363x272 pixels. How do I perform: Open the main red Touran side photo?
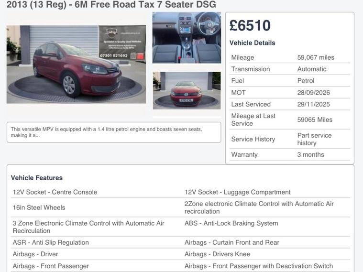point(76,65)
